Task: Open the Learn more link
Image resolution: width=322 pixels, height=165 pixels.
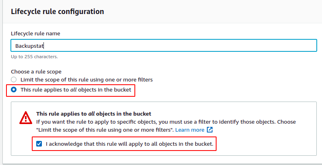Action: pyautogui.click(x=190, y=130)
